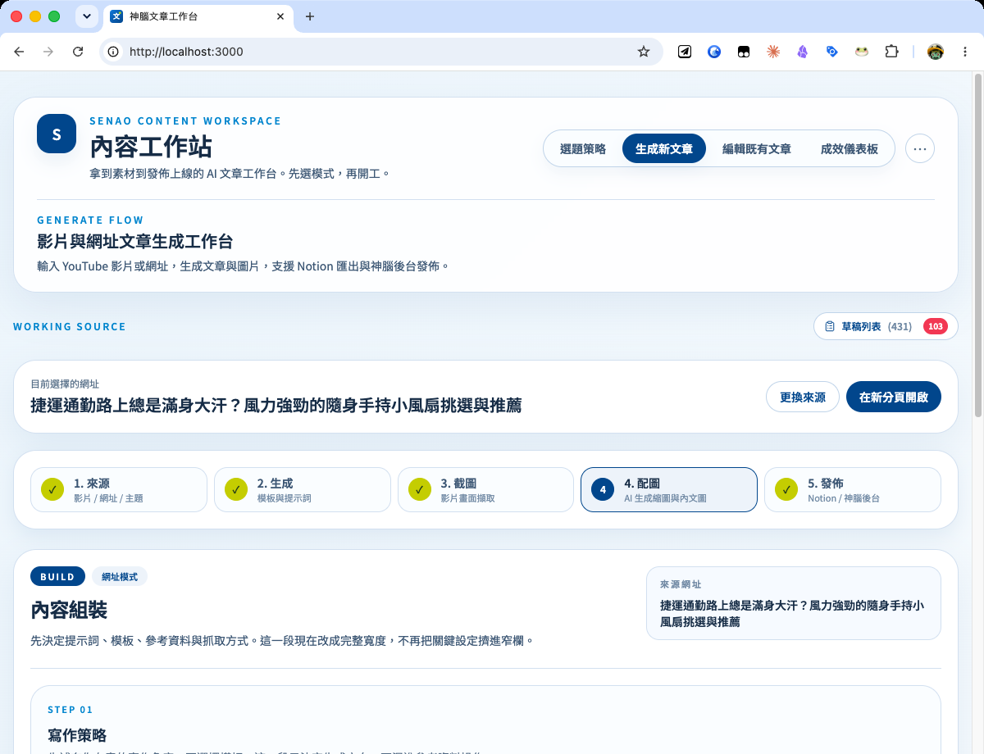Select the 生成新文章 tab

(x=664, y=148)
